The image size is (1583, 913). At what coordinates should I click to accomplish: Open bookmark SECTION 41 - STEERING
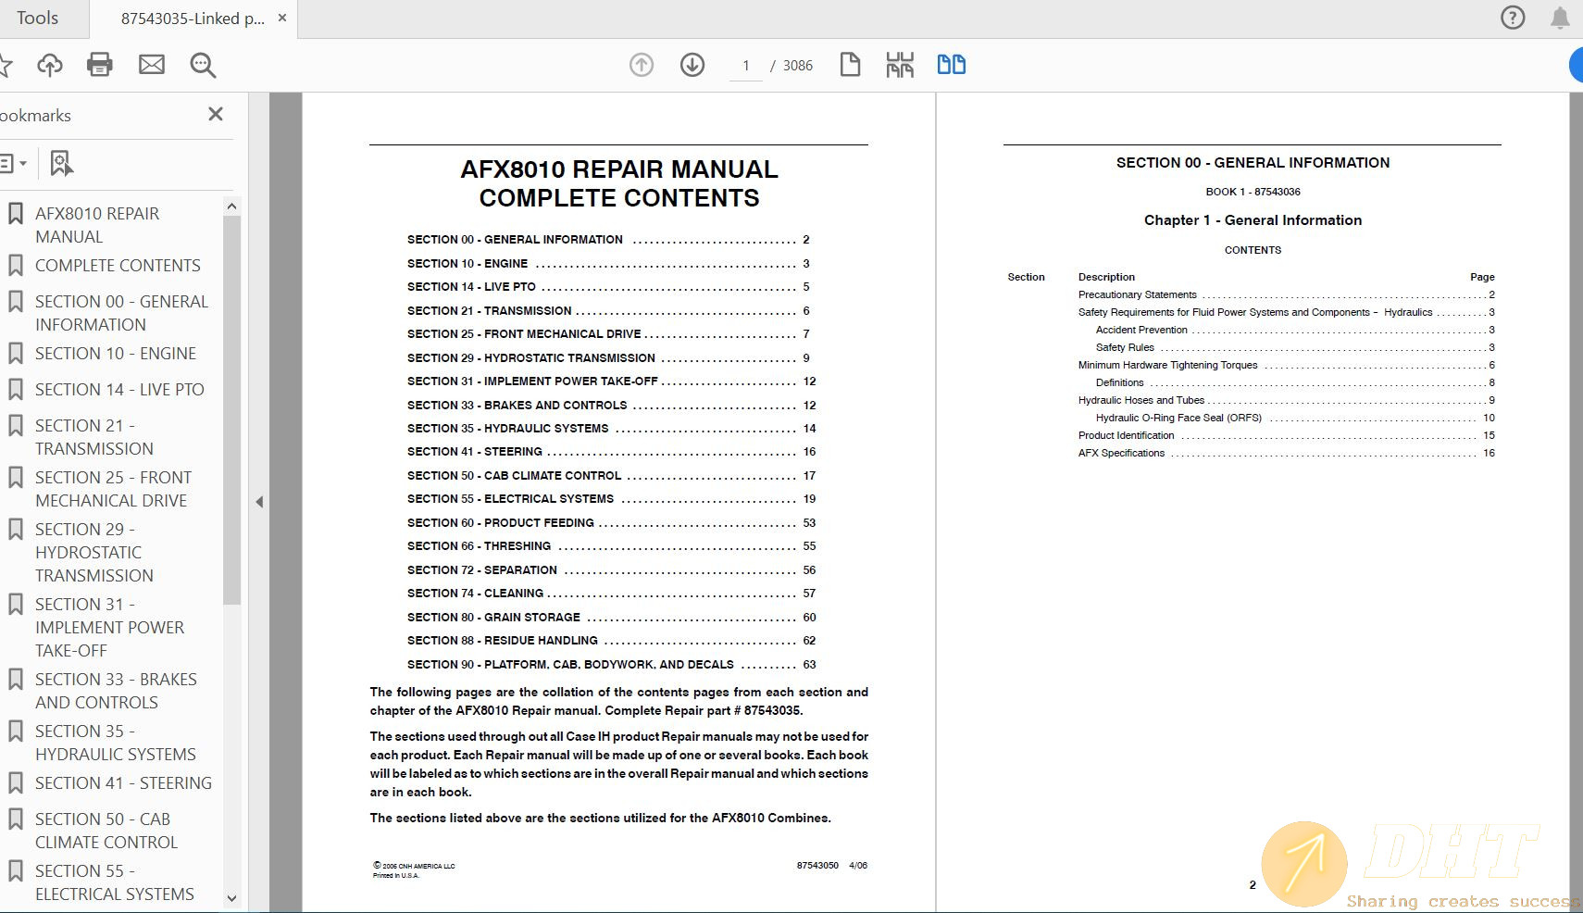click(x=123, y=783)
